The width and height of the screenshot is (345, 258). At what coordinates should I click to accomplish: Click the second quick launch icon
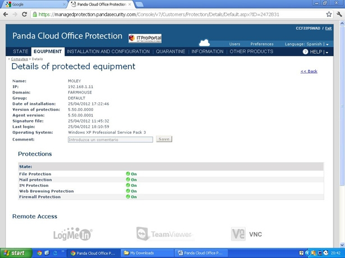[47, 253]
